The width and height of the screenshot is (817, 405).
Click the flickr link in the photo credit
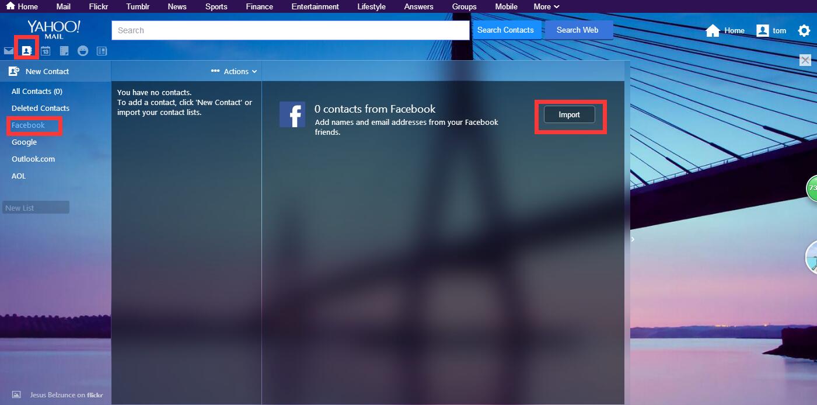(x=95, y=395)
